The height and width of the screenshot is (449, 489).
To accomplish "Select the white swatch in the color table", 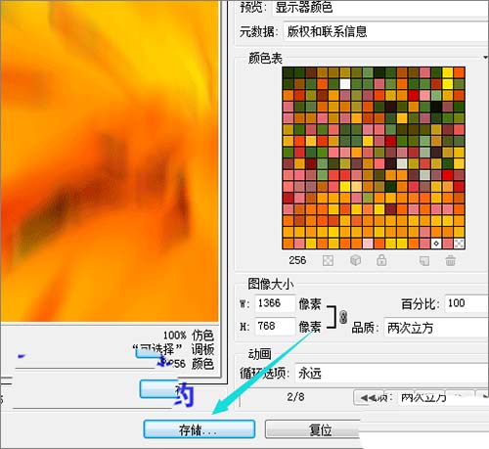I will [345, 84].
